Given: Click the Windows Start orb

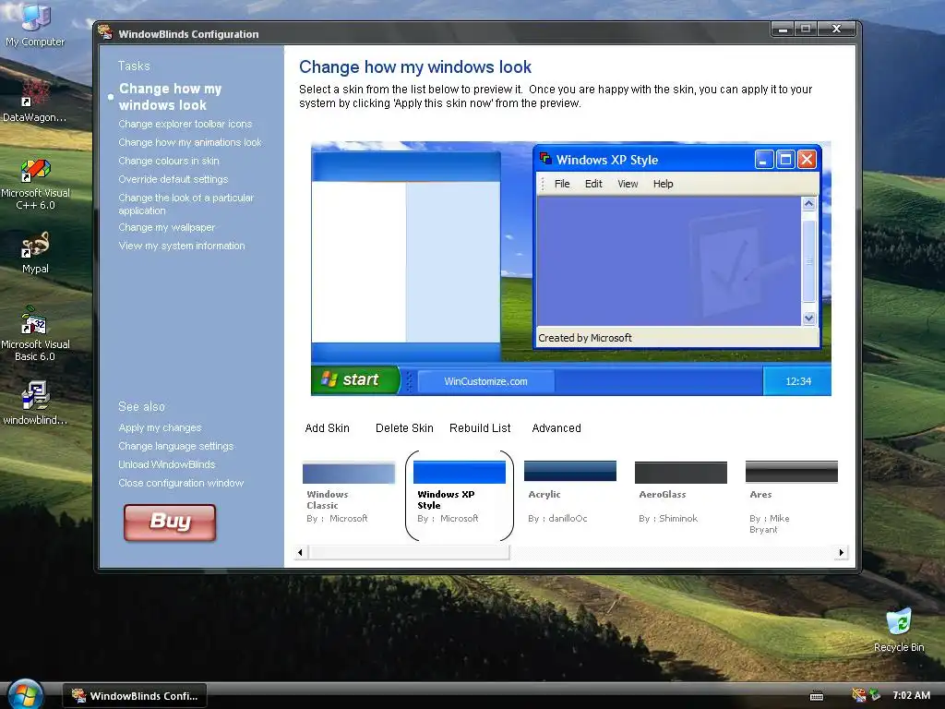Looking at the screenshot, I should click(x=25, y=694).
